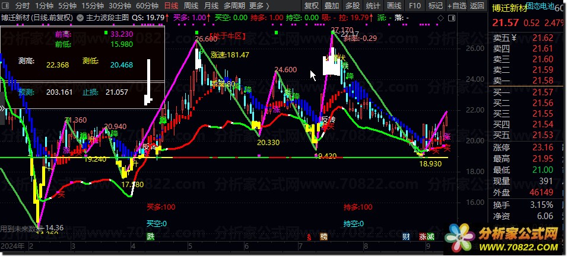Click the 换手 turnover value 3.15%

[x=541, y=205]
